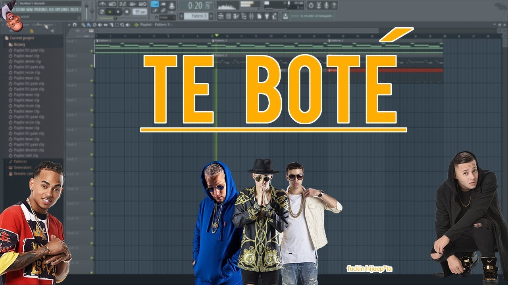Click the play button in transport

tap(110, 11)
